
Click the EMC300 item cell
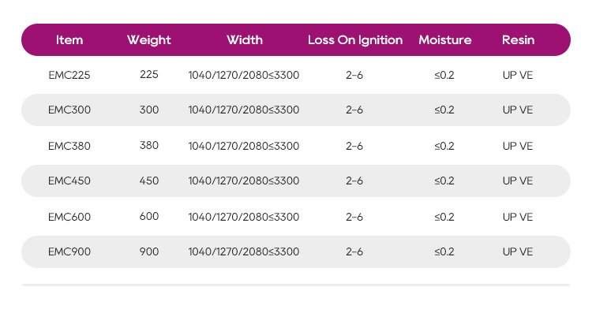click(x=69, y=110)
